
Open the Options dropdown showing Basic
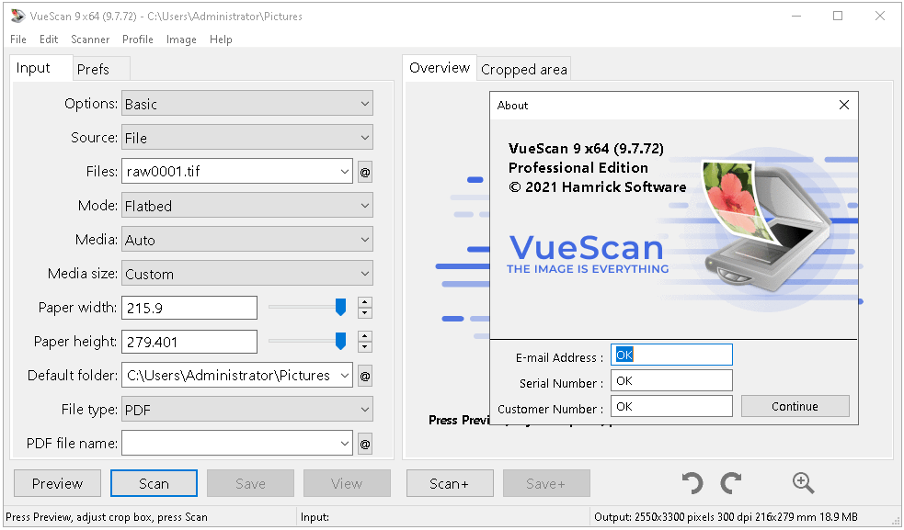pos(247,104)
